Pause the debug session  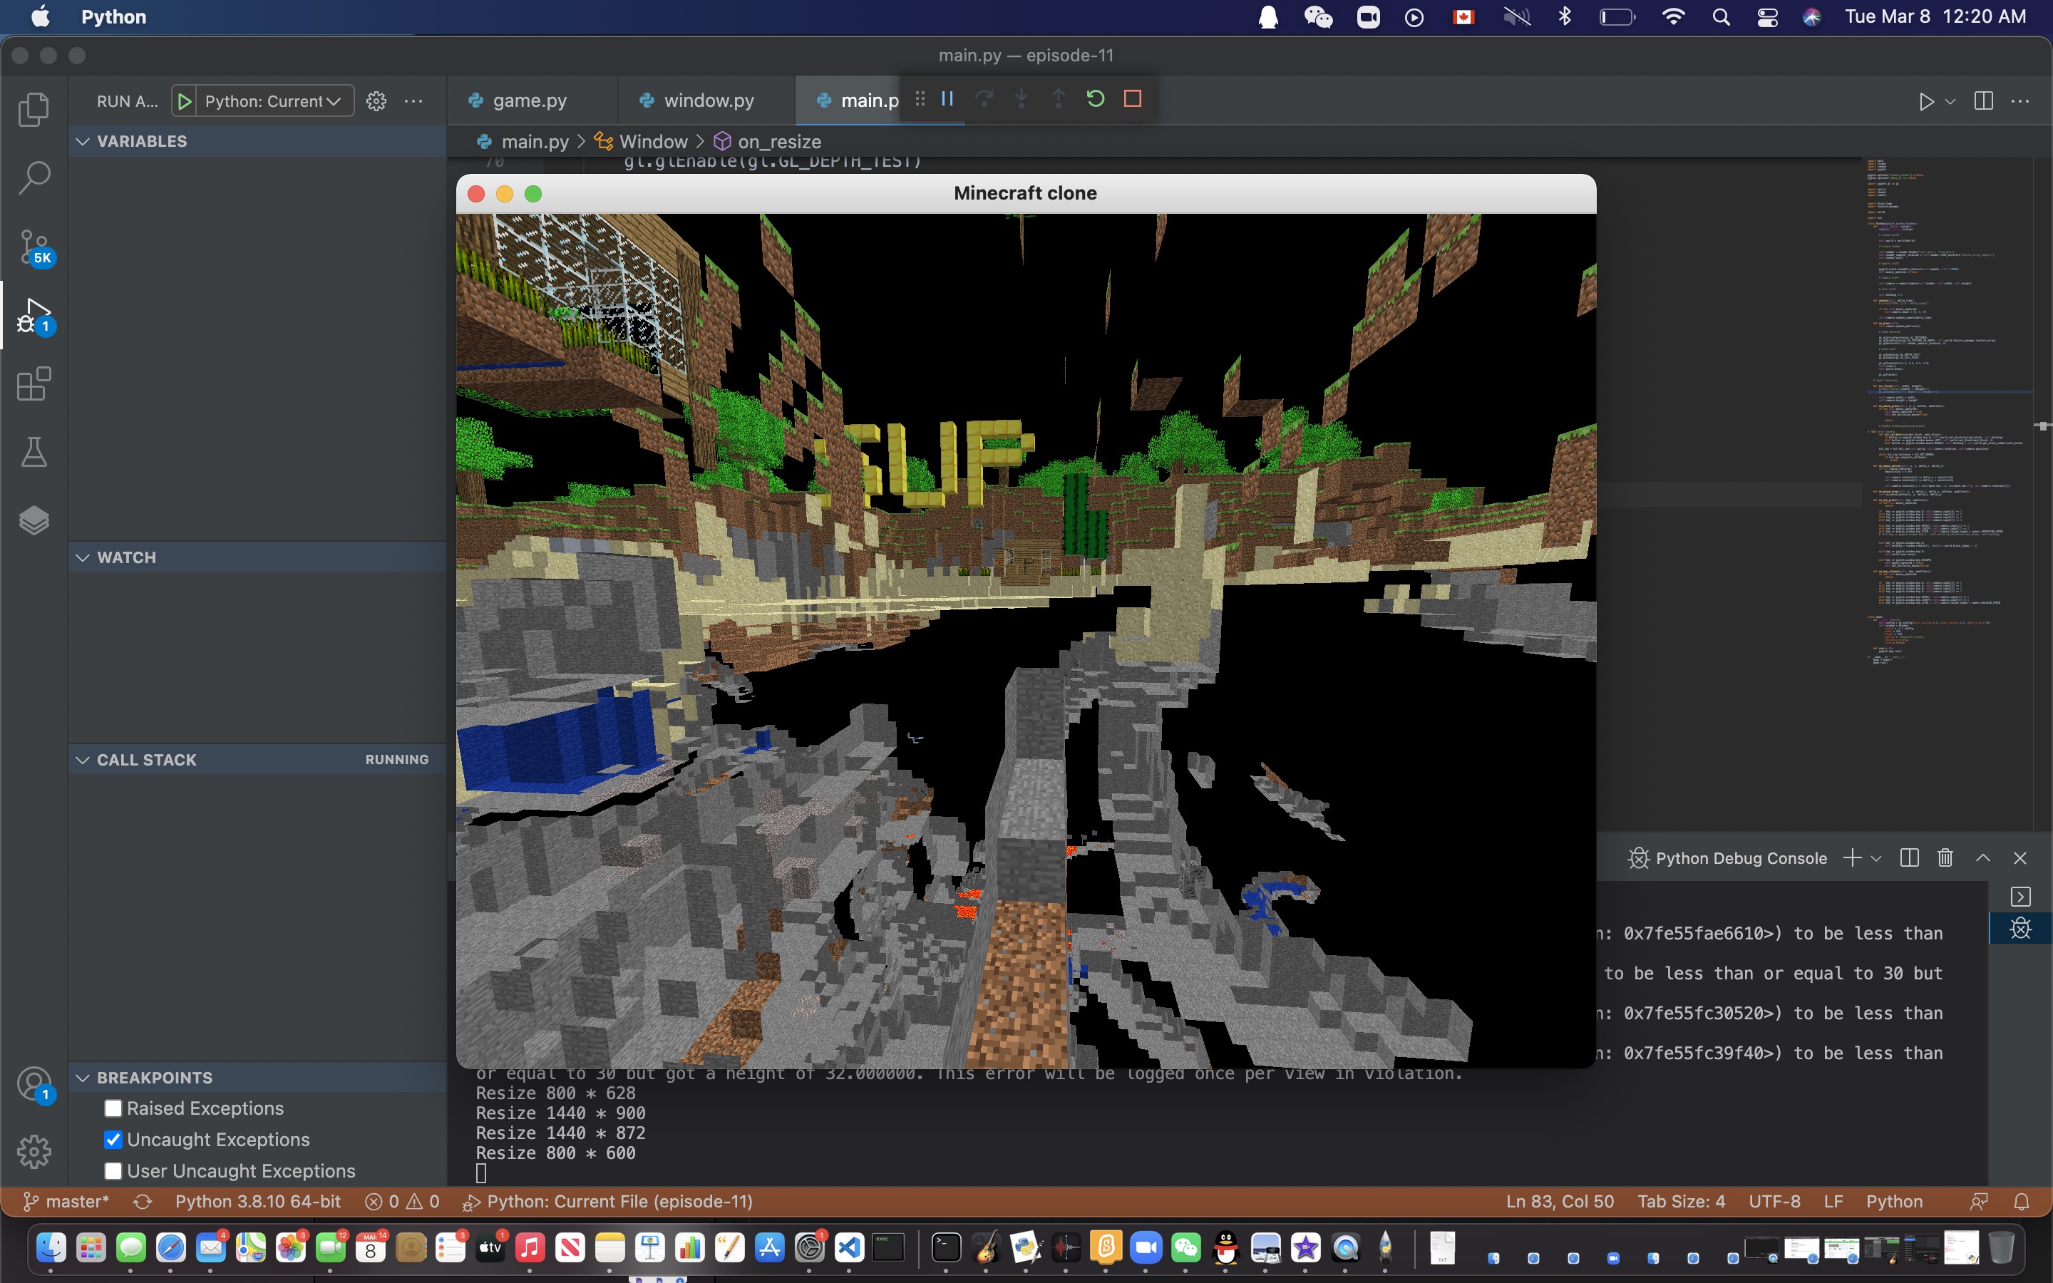click(947, 99)
